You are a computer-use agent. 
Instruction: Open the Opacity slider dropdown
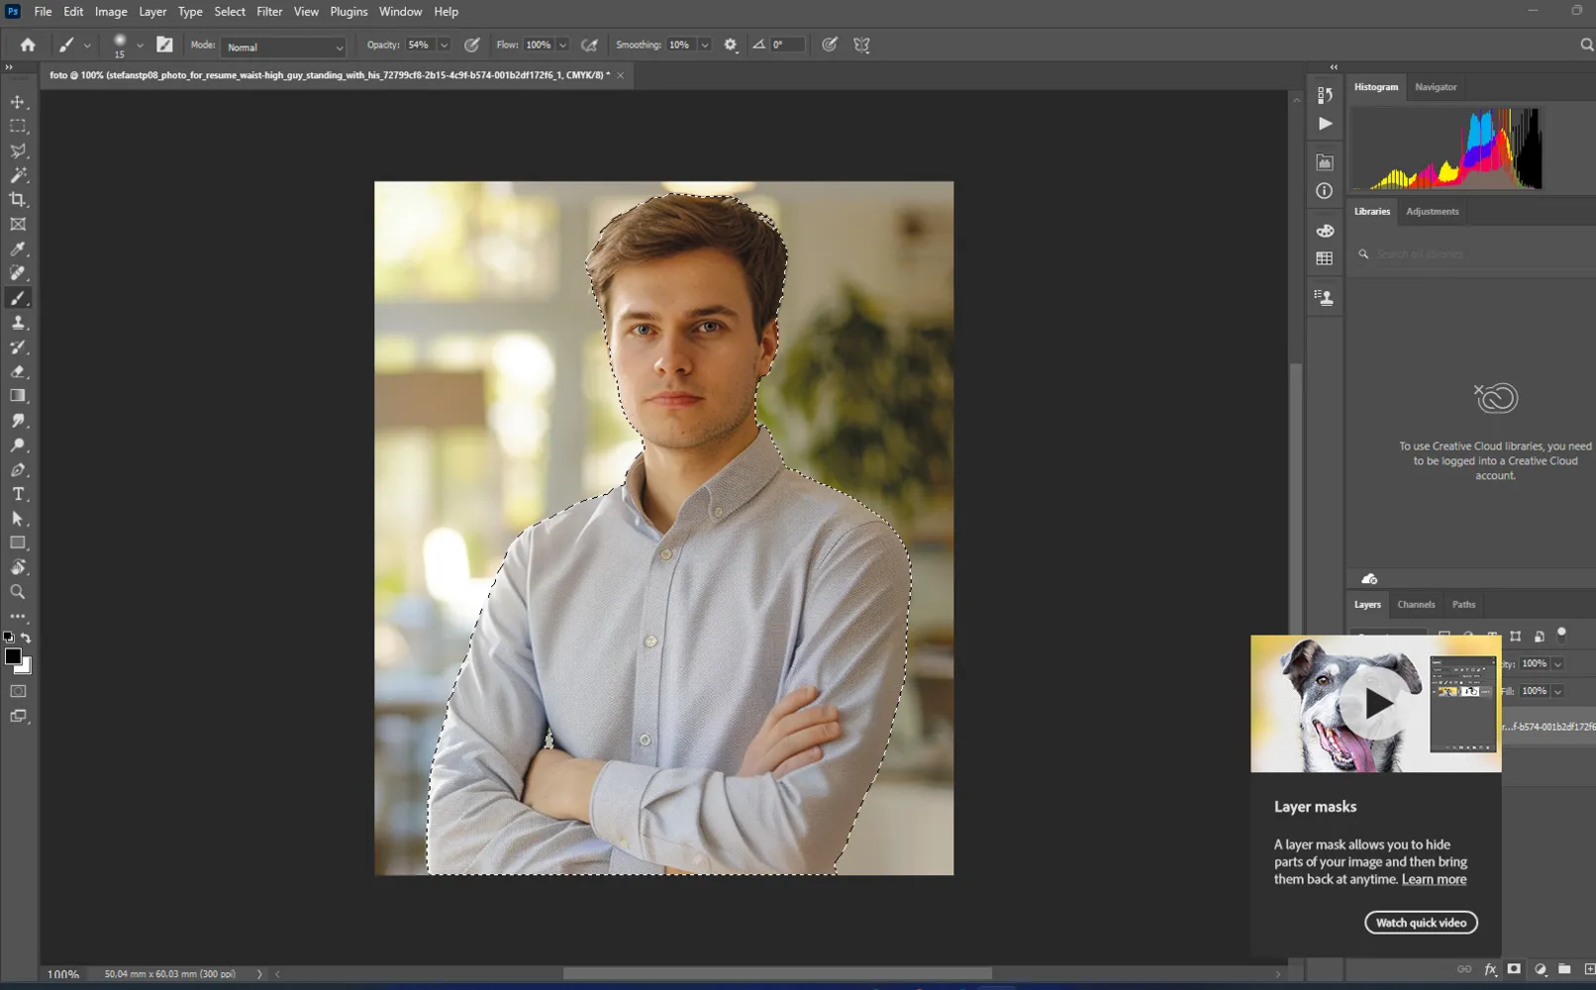tap(444, 45)
